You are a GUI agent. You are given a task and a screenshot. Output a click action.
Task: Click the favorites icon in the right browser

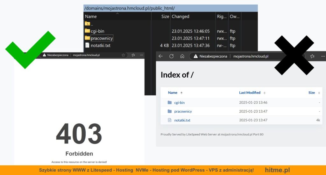(311, 56)
